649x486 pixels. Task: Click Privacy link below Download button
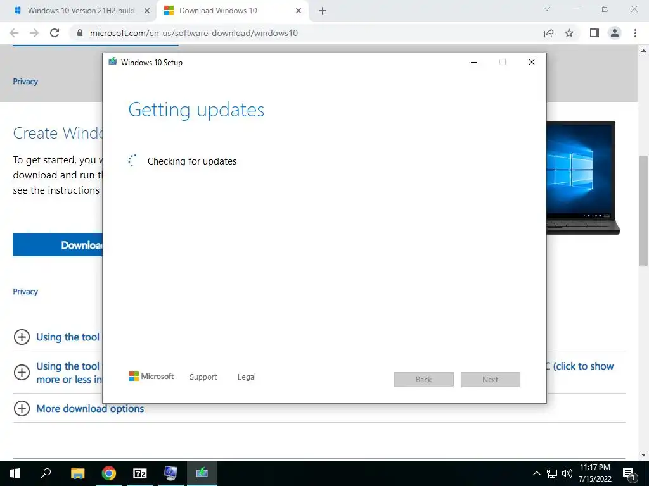25,291
